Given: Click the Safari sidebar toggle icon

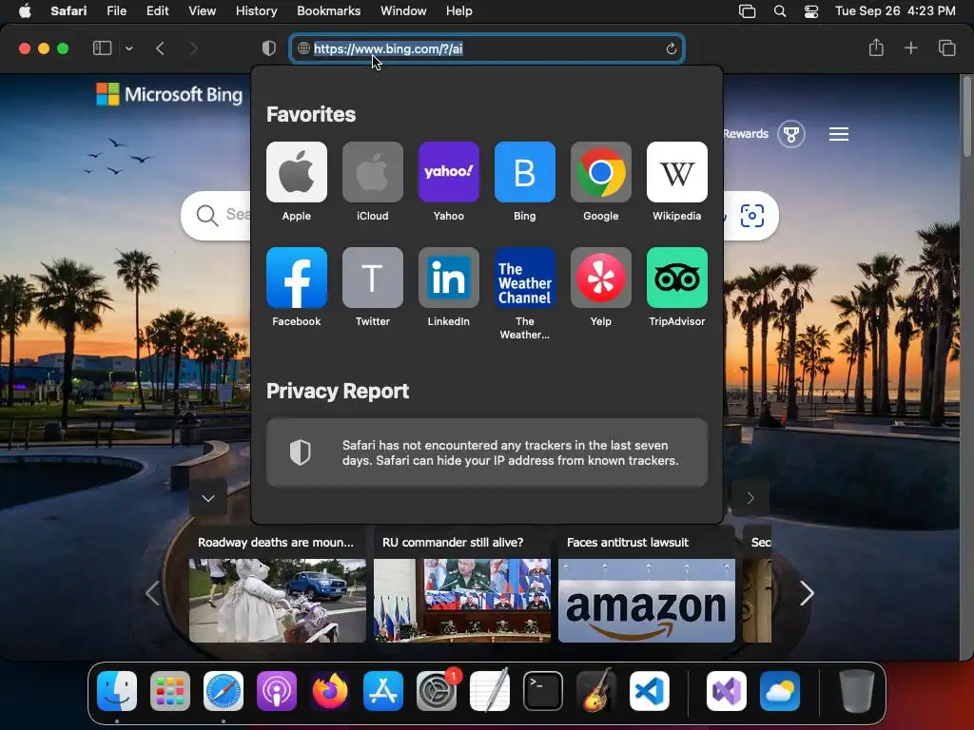Looking at the screenshot, I should 102,48.
